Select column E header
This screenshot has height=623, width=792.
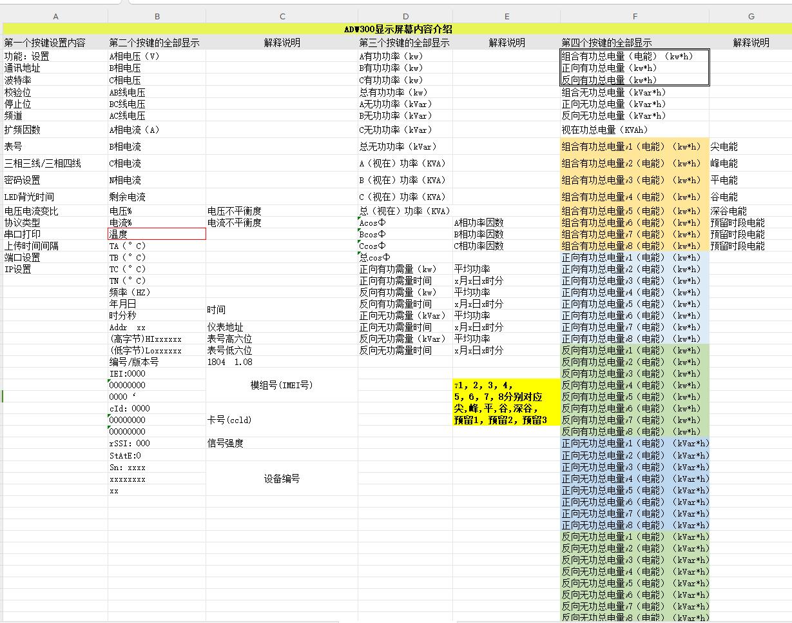point(507,16)
